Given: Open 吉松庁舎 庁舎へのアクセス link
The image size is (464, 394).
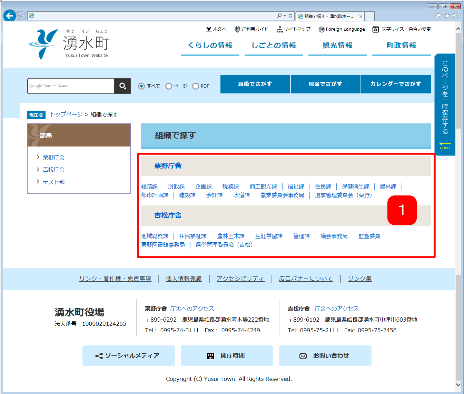Looking at the screenshot, I should (337, 309).
